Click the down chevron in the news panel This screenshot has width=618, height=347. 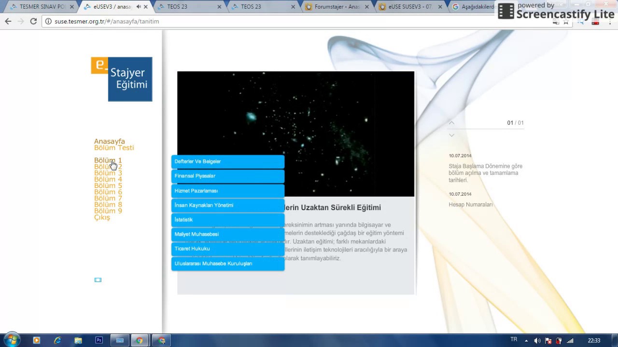(451, 135)
